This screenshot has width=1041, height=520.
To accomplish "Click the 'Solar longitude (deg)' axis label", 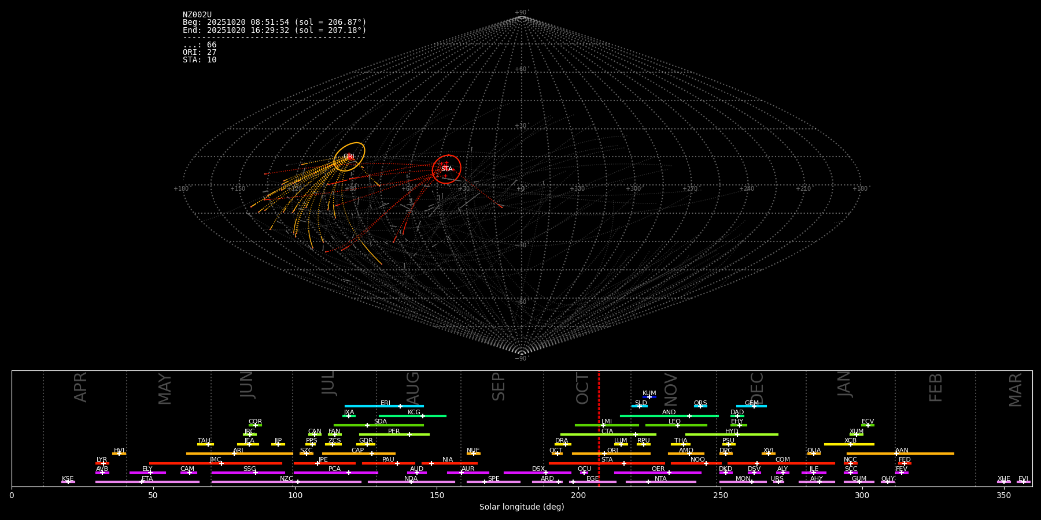I will coord(521,507).
